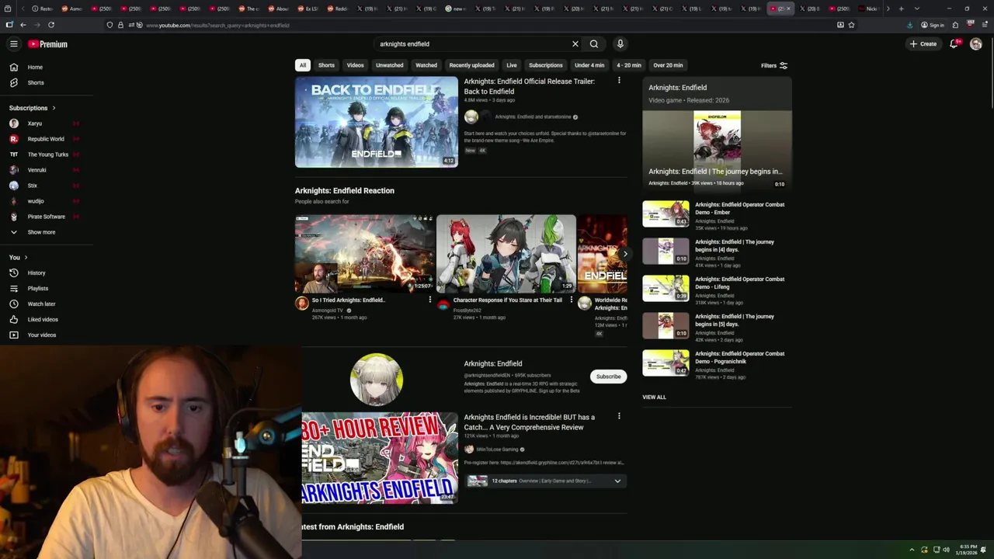This screenshot has height=559, width=994.
Task: Open The Young Turks subscription
Action: tap(47, 155)
